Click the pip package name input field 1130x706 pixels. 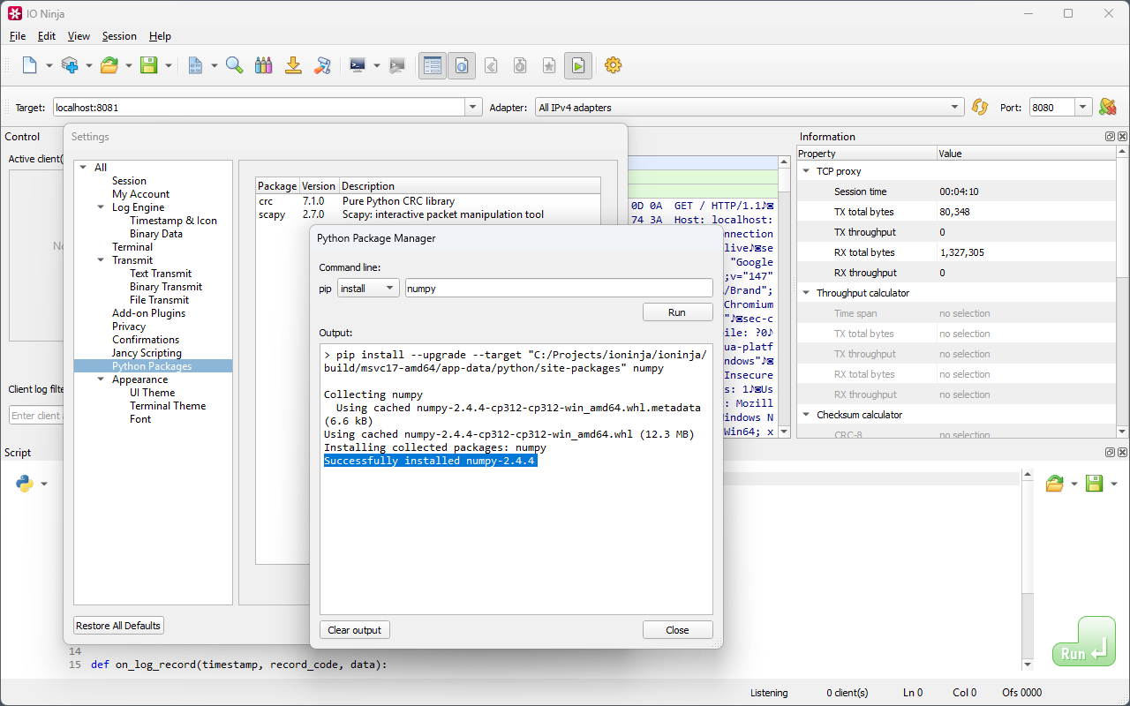558,289
